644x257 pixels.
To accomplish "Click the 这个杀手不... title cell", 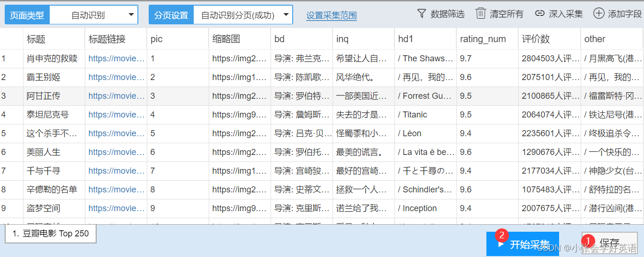I will [54, 133].
